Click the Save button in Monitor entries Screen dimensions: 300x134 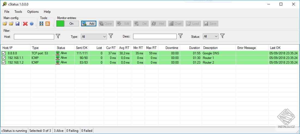click(211, 24)
